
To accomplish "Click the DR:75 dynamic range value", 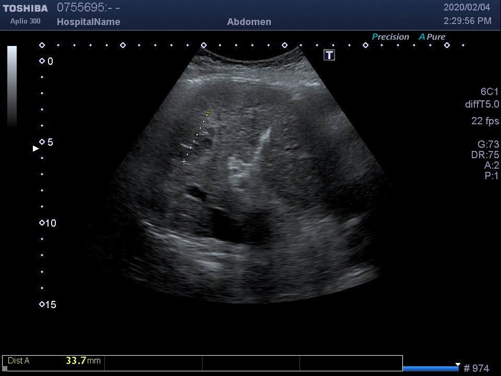I will [x=485, y=155].
